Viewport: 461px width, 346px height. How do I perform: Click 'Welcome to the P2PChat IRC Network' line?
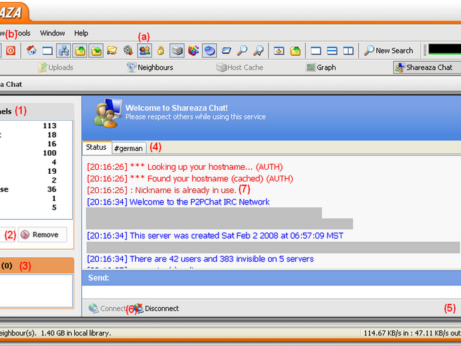click(x=178, y=202)
